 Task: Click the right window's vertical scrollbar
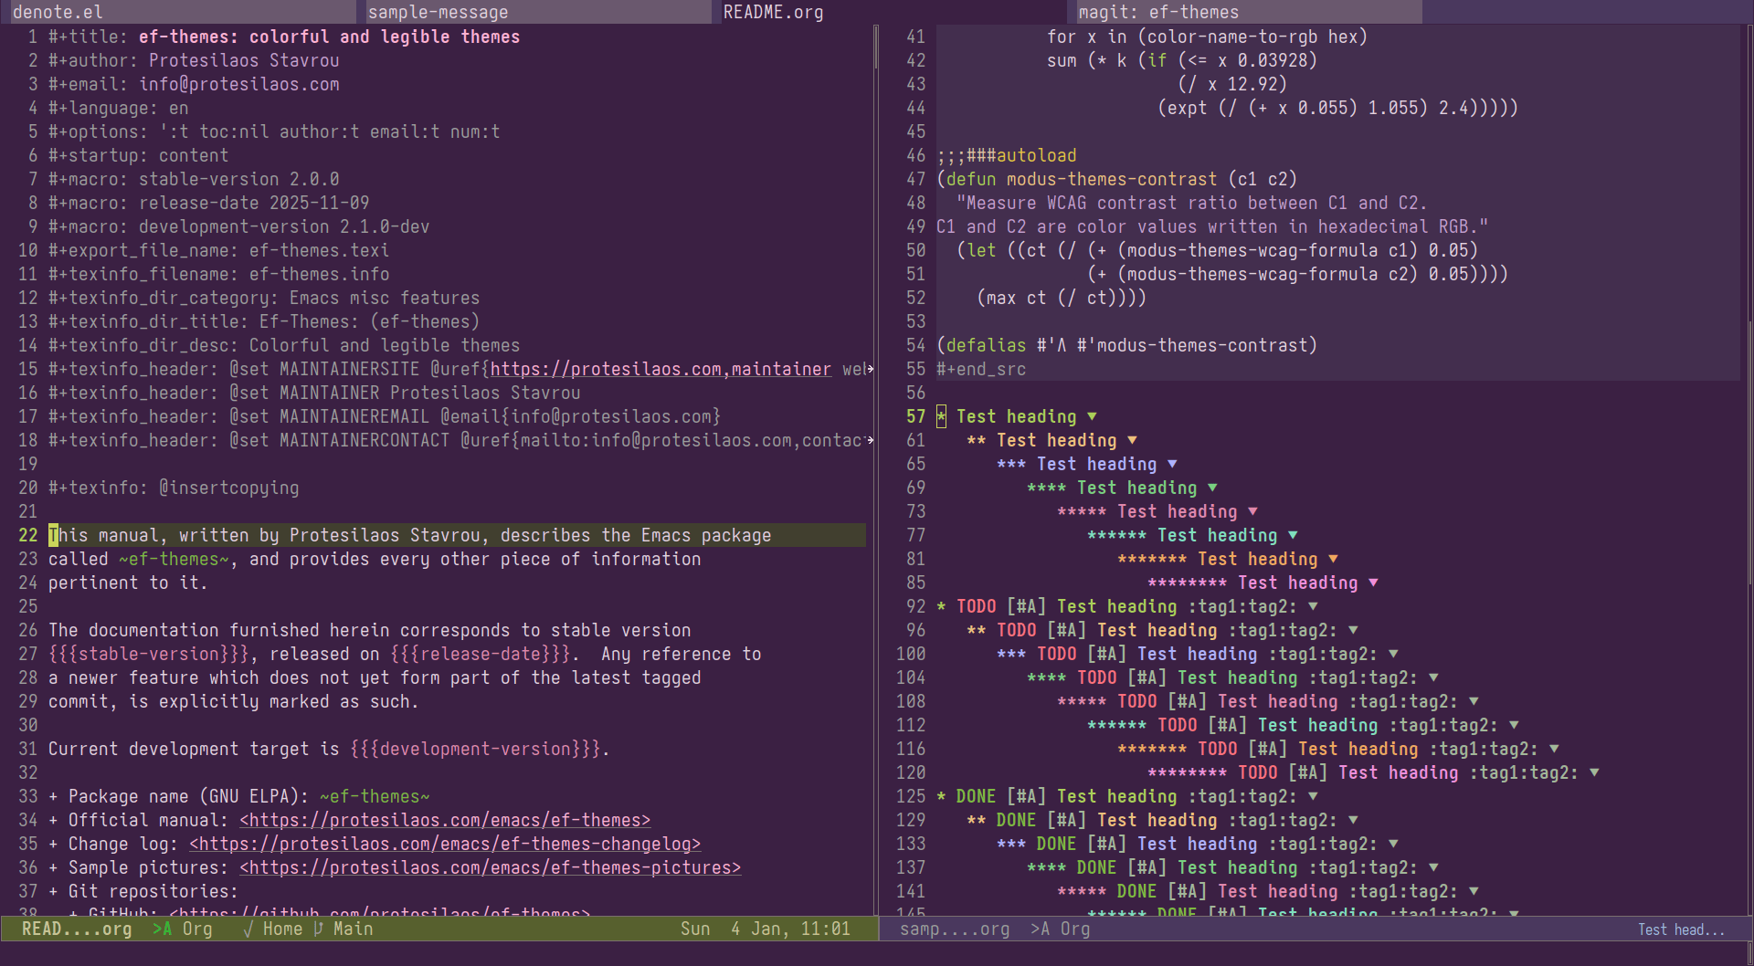tap(1749, 457)
